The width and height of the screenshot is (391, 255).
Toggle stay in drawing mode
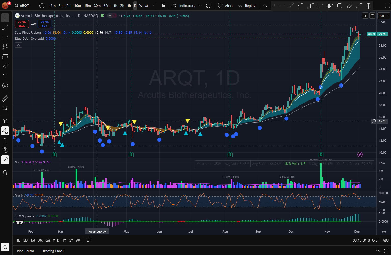tap(5, 131)
